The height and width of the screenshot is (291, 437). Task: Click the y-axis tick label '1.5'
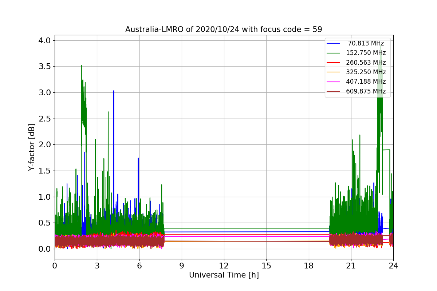pos(45,171)
